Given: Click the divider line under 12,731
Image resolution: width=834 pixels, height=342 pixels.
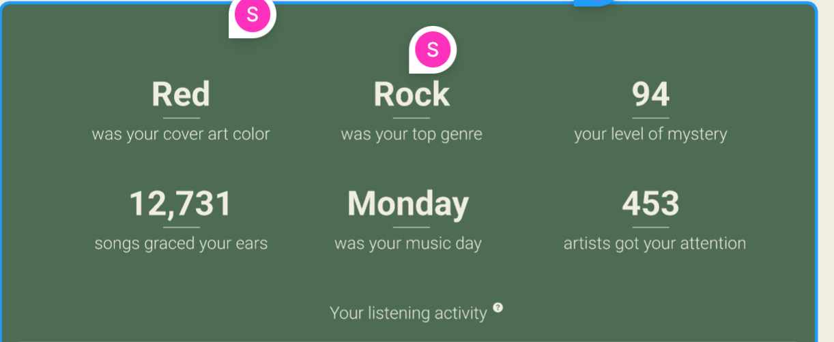Looking at the screenshot, I should pos(182,228).
